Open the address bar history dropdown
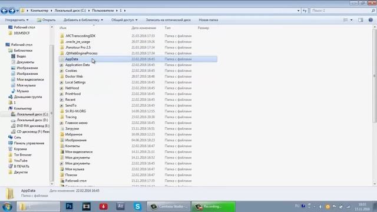 click(x=299, y=11)
